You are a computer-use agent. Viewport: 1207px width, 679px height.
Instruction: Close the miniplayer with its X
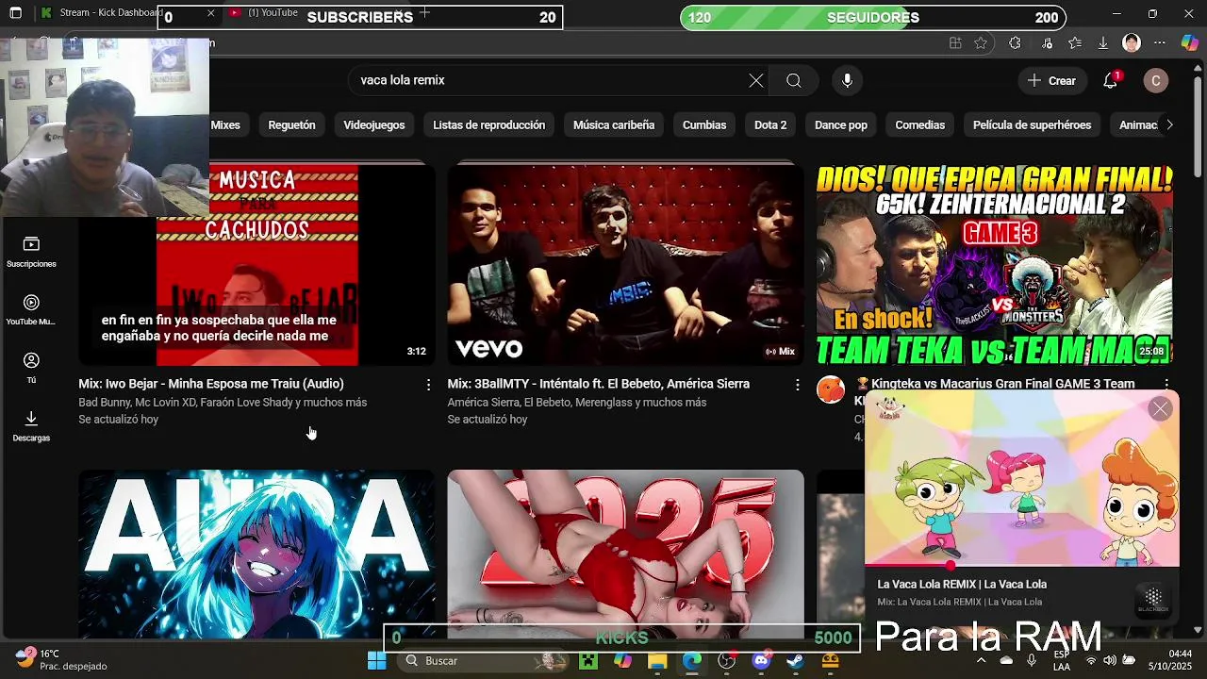[1160, 408]
